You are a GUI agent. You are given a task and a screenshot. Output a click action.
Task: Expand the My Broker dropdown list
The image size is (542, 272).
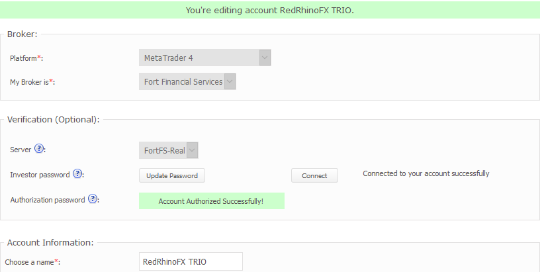(187, 81)
